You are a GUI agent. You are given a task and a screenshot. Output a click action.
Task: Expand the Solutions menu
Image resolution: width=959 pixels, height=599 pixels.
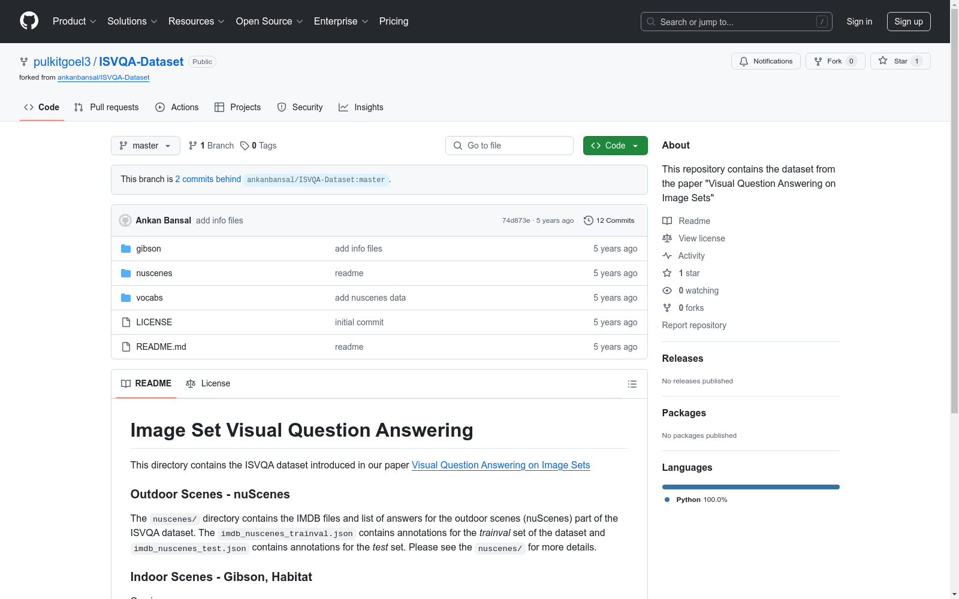(x=132, y=22)
